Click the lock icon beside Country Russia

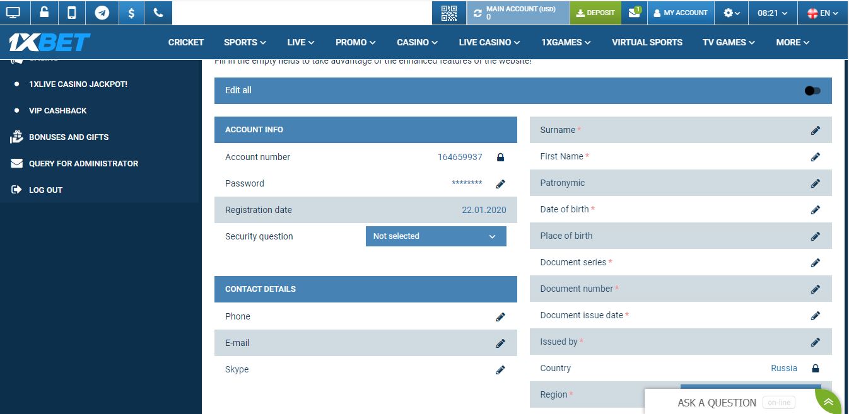coord(815,369)
